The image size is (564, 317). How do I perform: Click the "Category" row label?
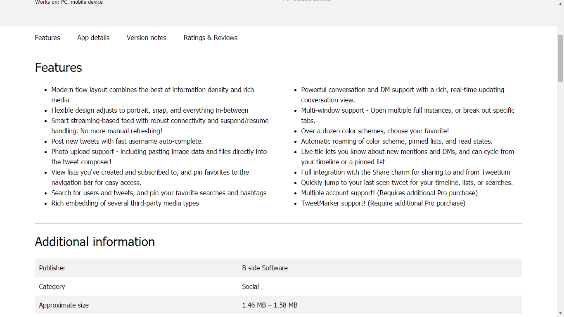[x=52, y=286]
